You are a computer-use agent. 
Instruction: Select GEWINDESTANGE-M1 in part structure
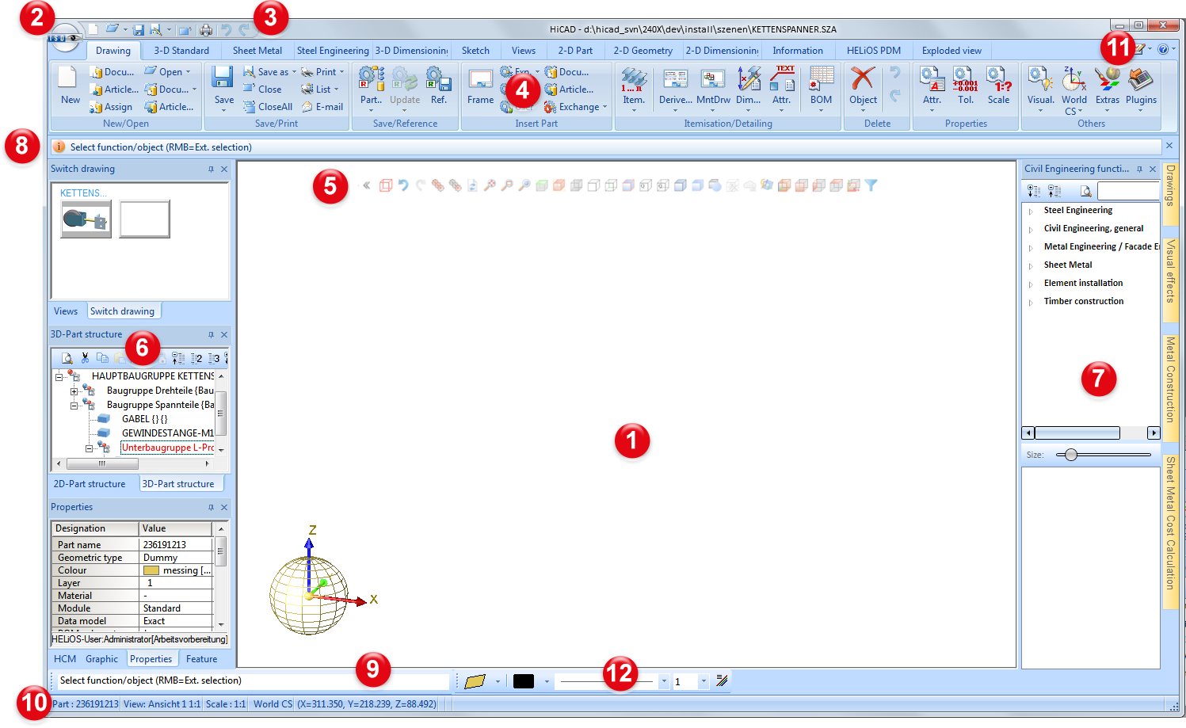coord(167,433)
